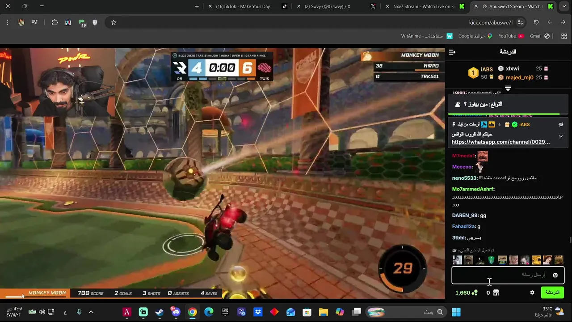The width and height of the screenshot is (572, 322).
Task: Click username neno5533 in chat
Action: pos(465,178)
